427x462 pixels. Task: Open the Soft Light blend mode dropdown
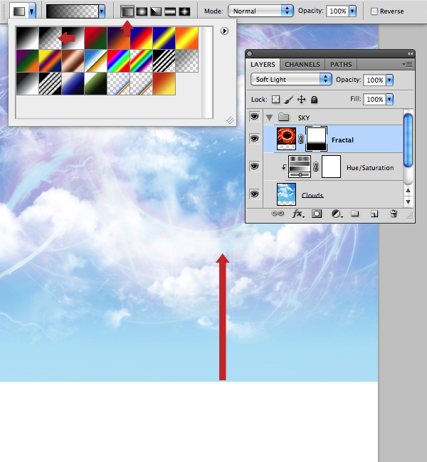[x=291, y=80]
